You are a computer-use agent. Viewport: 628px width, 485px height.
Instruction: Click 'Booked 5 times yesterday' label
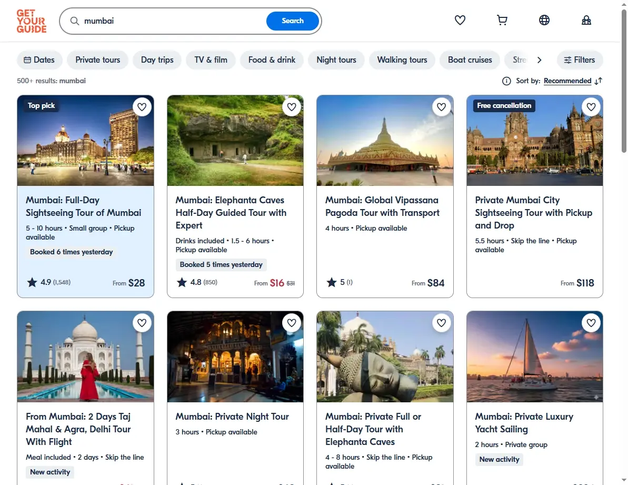click(x=221, y=265)
